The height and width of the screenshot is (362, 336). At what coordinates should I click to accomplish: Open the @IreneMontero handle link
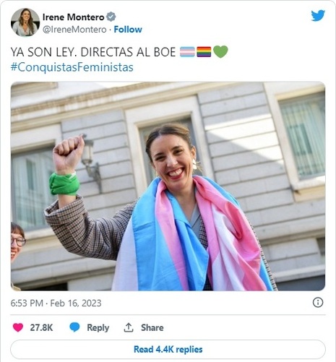(x=74, y=30)
